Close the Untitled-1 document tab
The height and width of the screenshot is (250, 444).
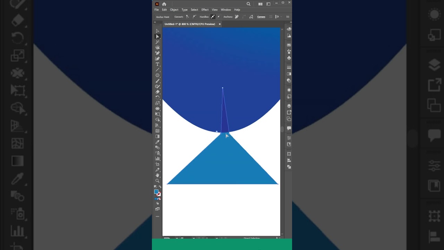tap(220, 24)
